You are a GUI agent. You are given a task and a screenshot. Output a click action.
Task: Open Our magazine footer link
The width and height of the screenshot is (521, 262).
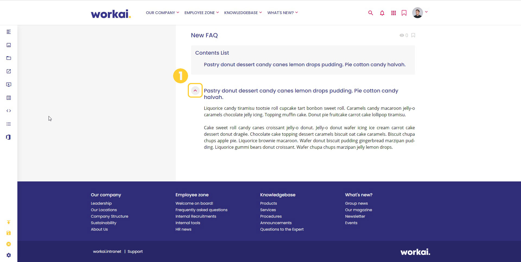click(358, 210)
